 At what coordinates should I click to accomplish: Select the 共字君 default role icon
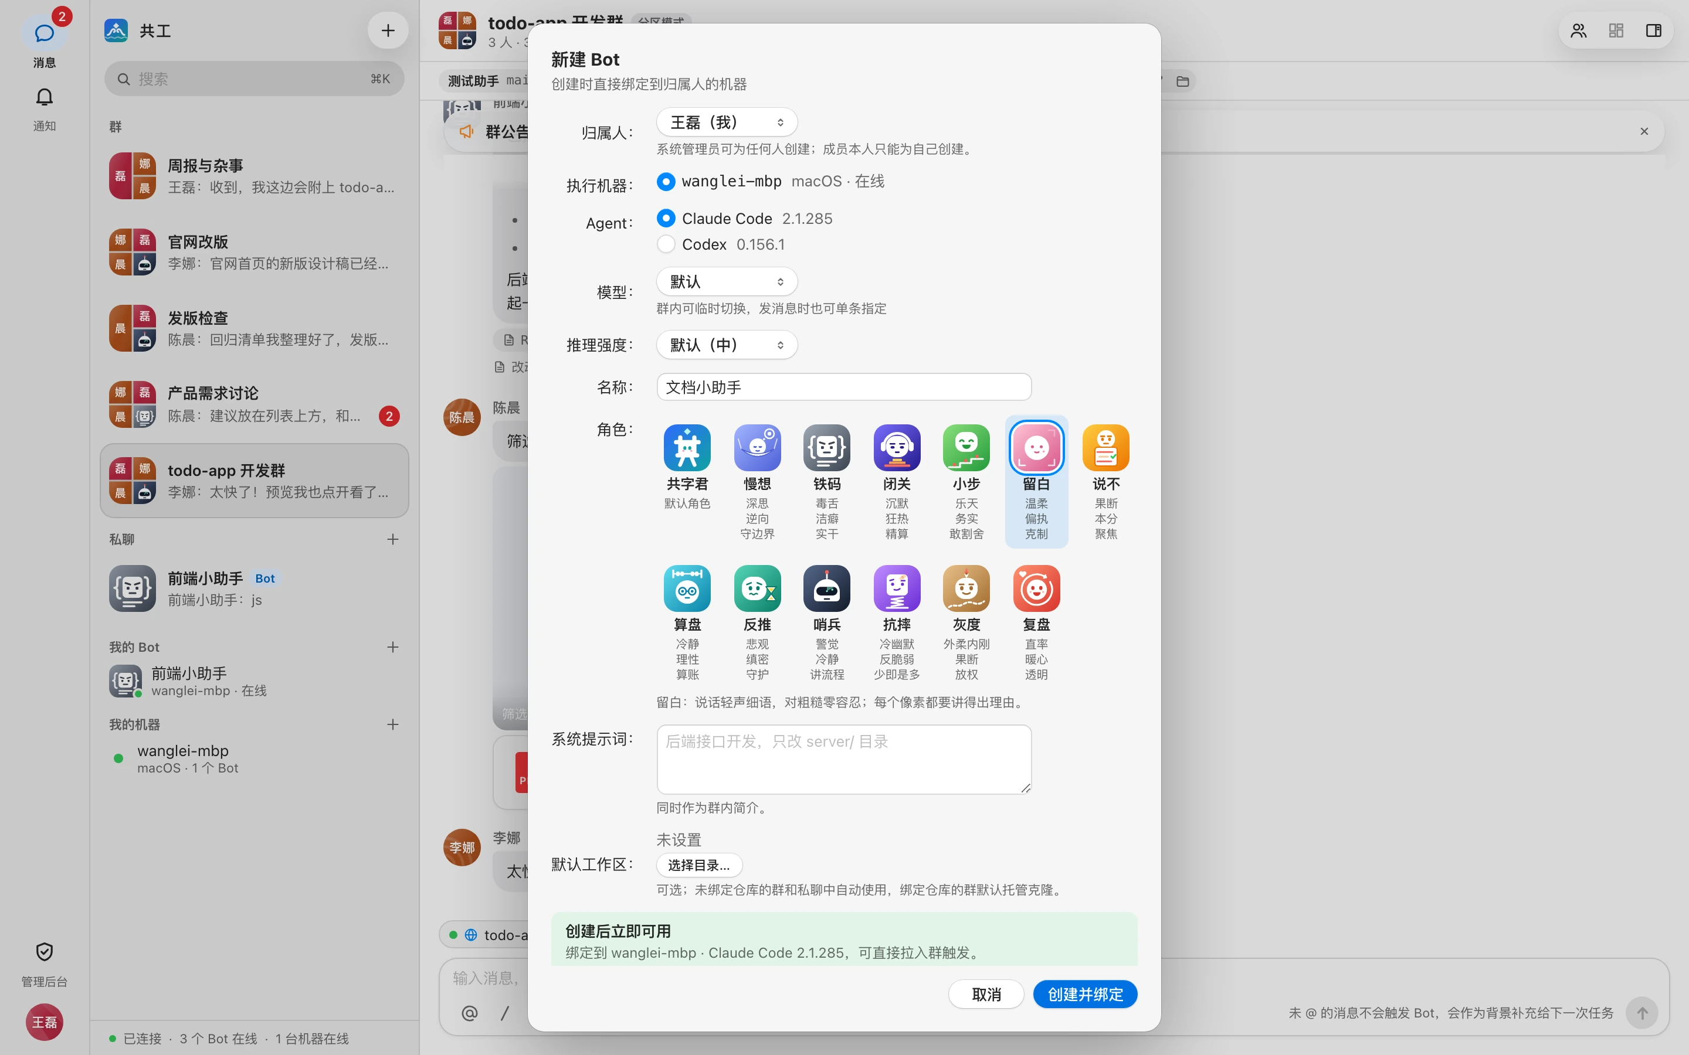point(687,447)
